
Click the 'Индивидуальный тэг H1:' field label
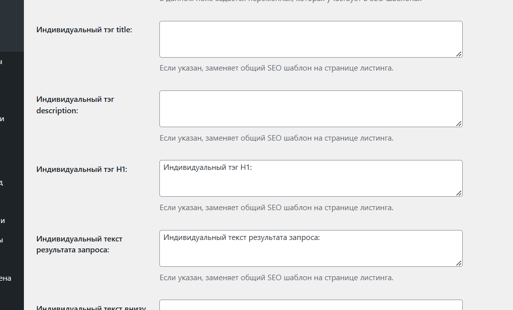82,169
